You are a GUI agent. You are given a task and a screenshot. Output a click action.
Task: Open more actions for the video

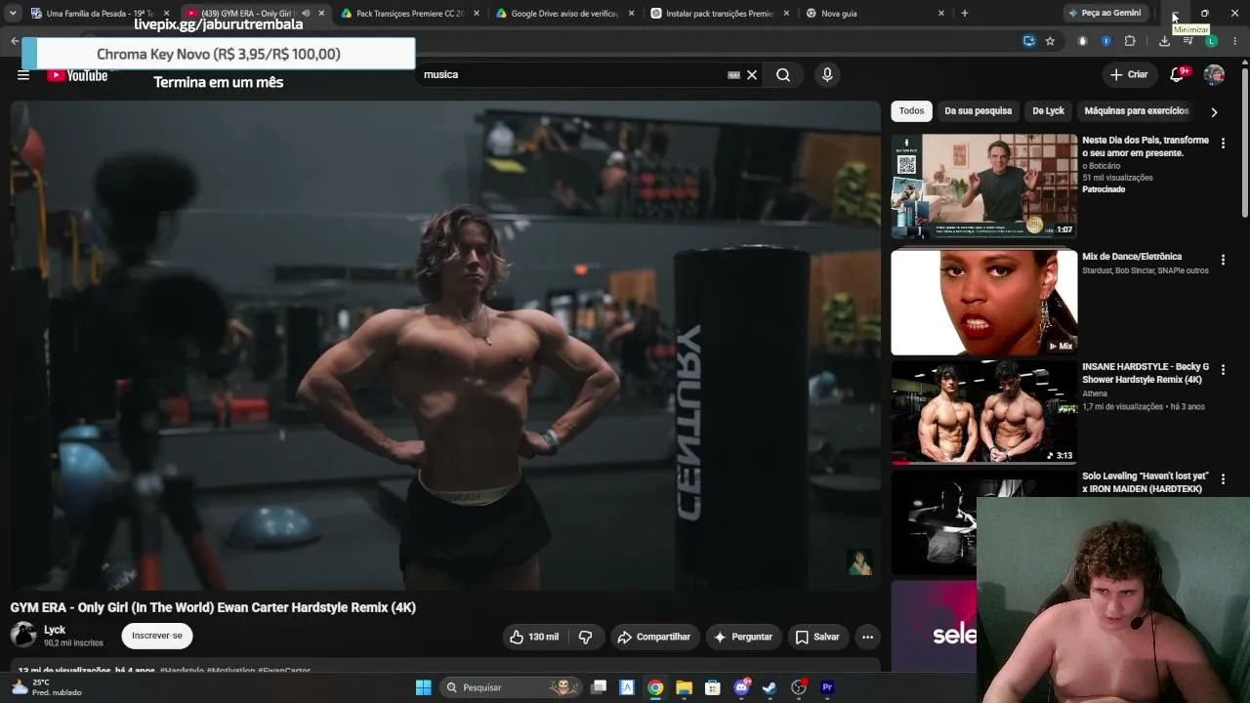tap(867, 637)
